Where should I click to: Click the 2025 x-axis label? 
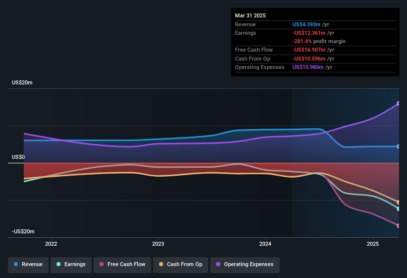pos(373,244)
